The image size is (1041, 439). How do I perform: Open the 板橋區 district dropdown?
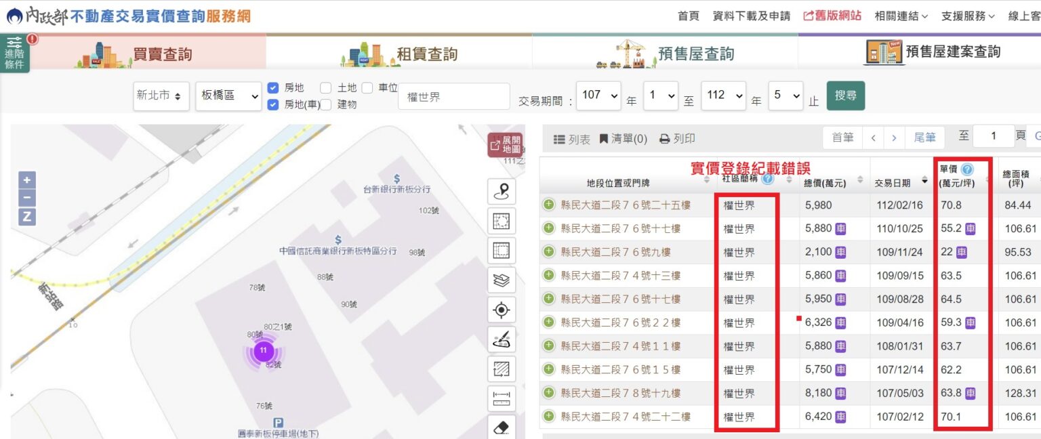228,96
